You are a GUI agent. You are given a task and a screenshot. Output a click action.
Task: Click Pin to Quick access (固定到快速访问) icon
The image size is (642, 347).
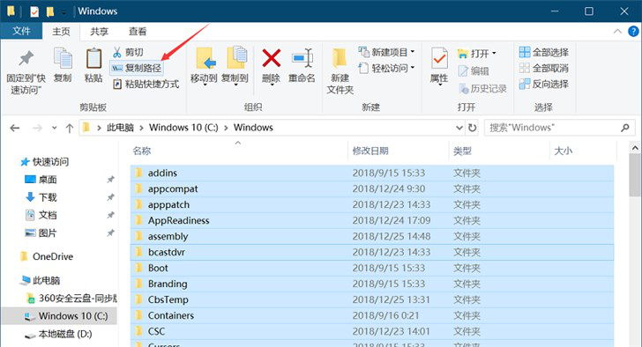coord(26,58)
